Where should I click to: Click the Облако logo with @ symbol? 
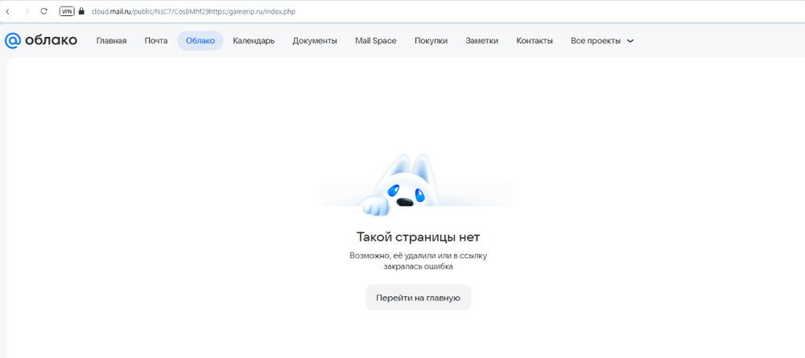click(41, 40)
